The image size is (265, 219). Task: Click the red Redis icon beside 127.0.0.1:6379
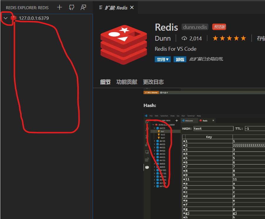14,18
